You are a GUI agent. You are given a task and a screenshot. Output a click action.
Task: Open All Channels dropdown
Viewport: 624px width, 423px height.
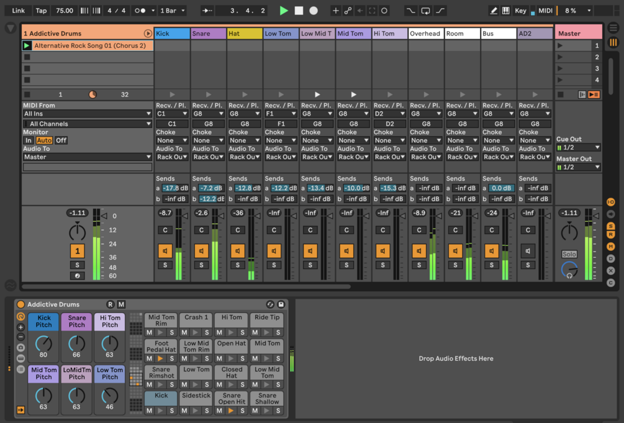point(87,124)
